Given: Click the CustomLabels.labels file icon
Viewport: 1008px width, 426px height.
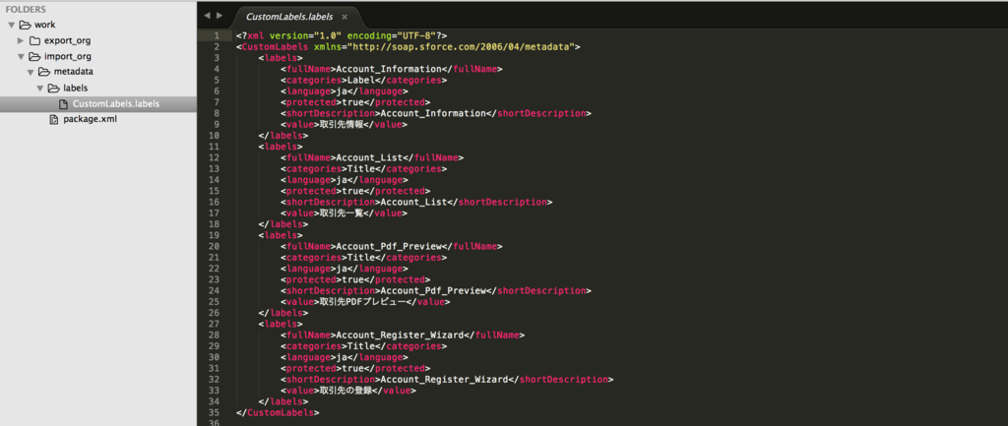Looking at the screenshot, I should point(63,104).
